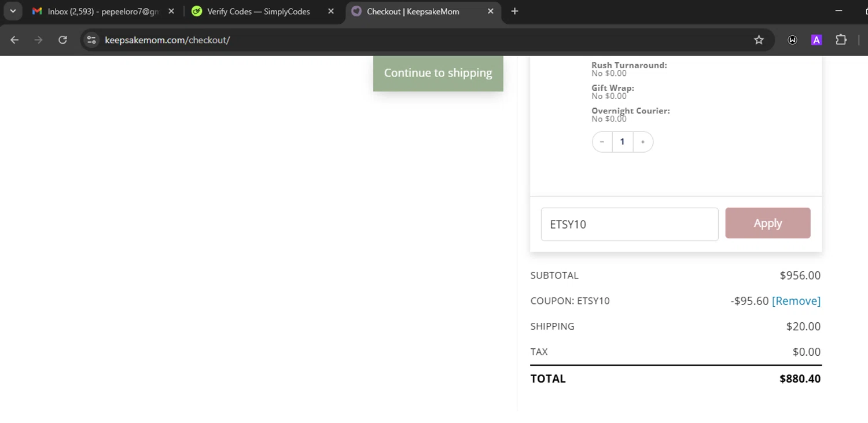Decrease item quantity with minus button
The width and height of the screenshot is (868, 423).
[602, 142]
